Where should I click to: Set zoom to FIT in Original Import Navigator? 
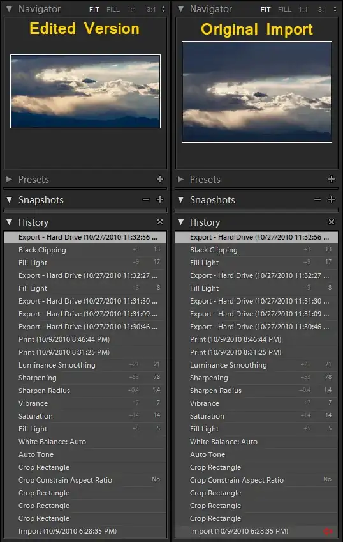pyautogui.click(x=265, y=10)
